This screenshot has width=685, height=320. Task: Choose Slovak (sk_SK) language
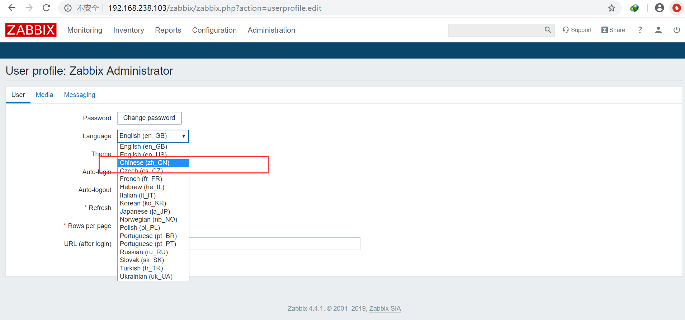tap(153, 260)
